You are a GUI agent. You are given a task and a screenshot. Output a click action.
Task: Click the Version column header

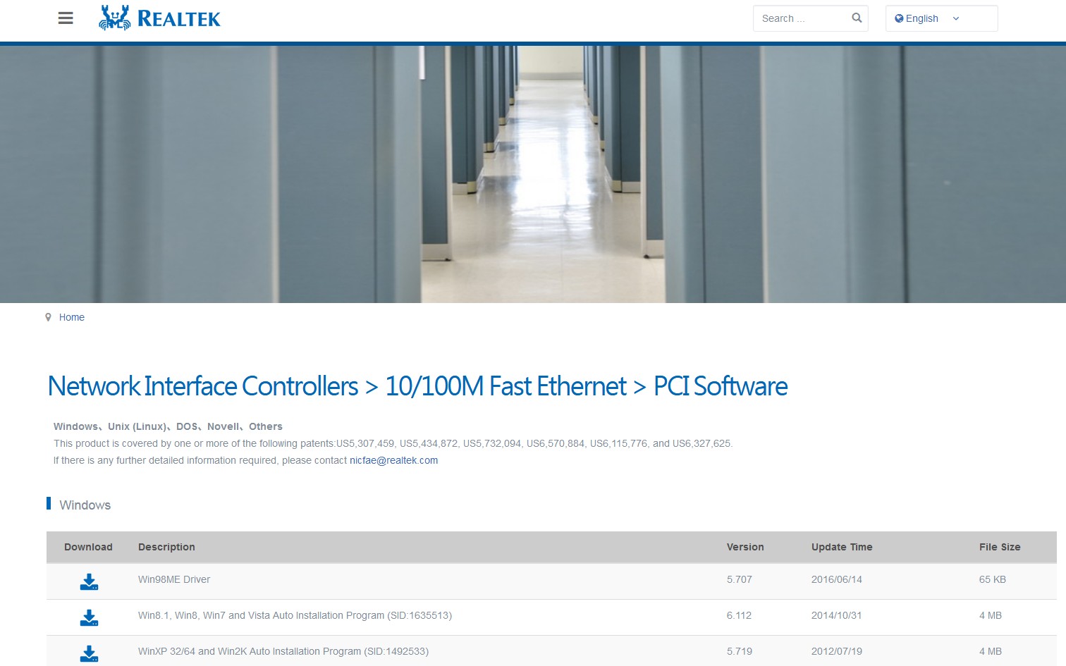(745, 547)
